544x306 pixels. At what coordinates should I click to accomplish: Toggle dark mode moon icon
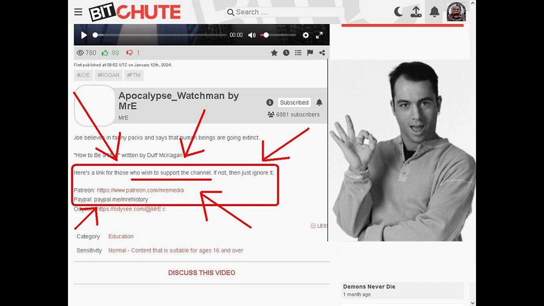[x=398, y=12]
